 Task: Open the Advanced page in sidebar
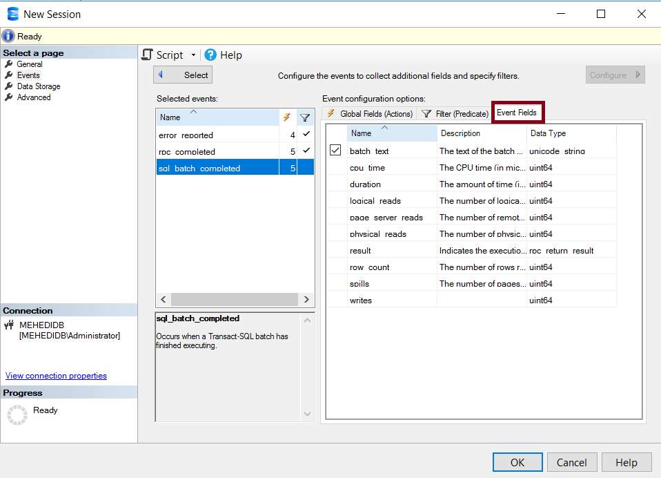[x=33, y=97]
